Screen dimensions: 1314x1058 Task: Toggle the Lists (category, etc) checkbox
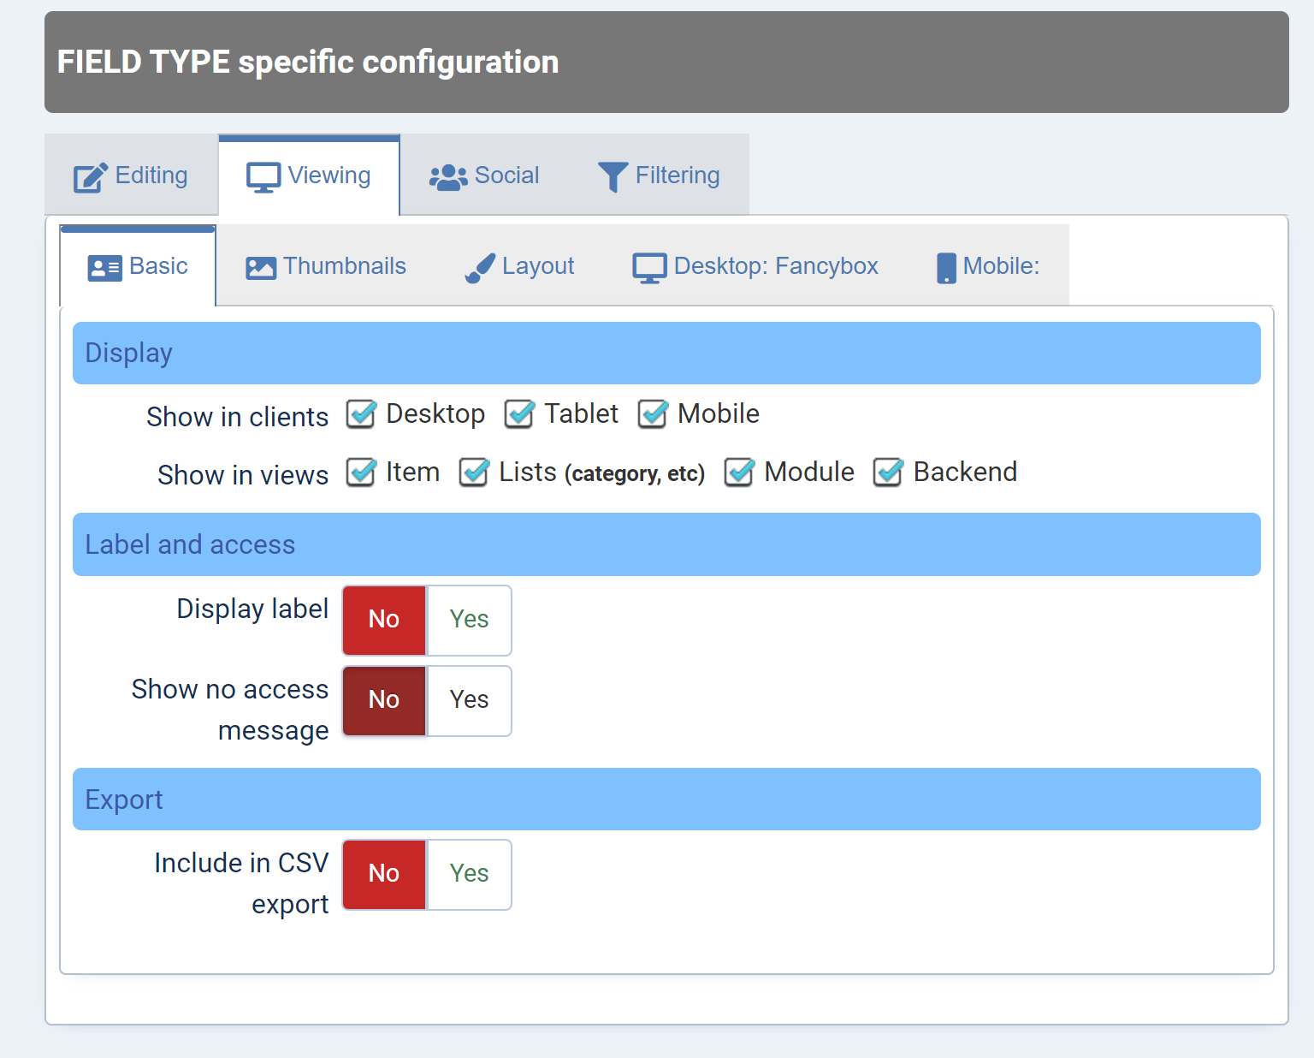pyautogui.click(x=474, y=472)
